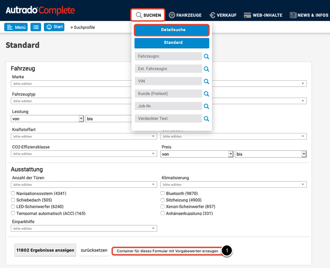
Task: Click into the VIN input field
Action: point(168,81)
